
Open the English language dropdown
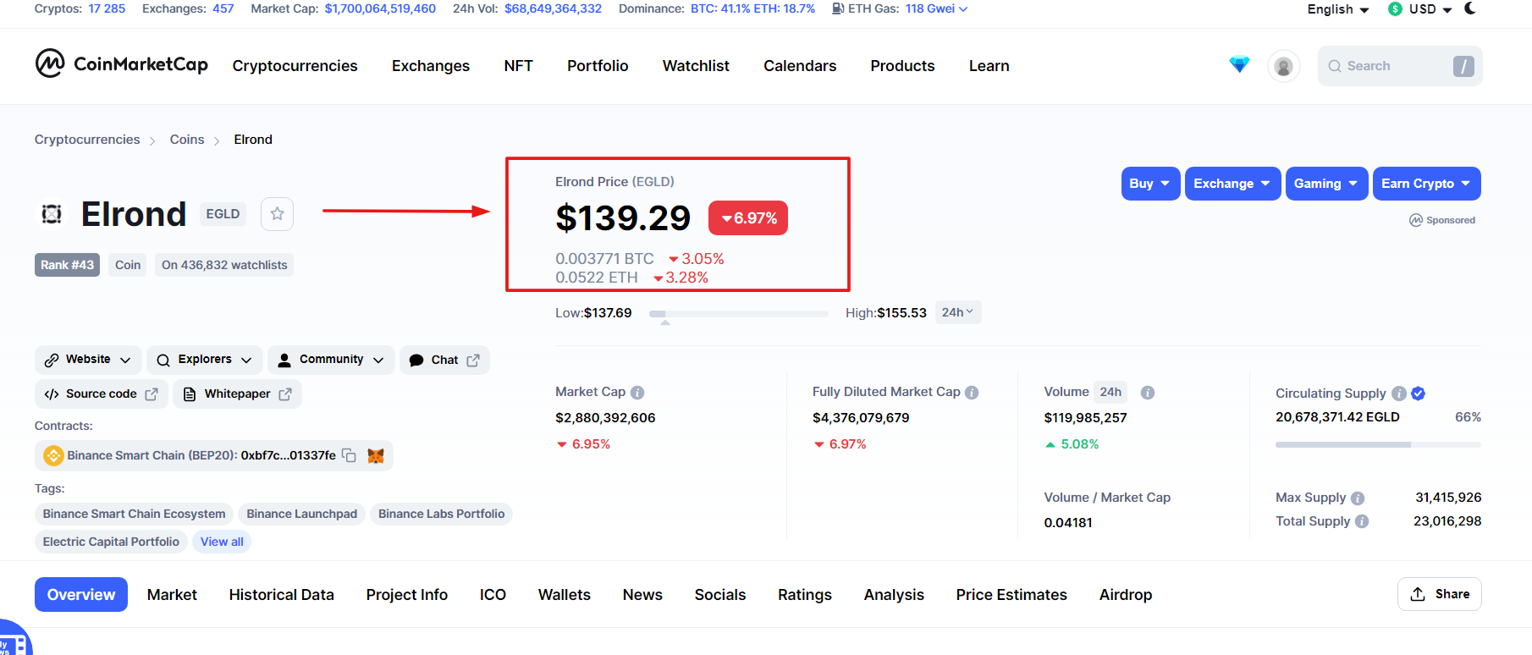click(x=1338, y=9)
